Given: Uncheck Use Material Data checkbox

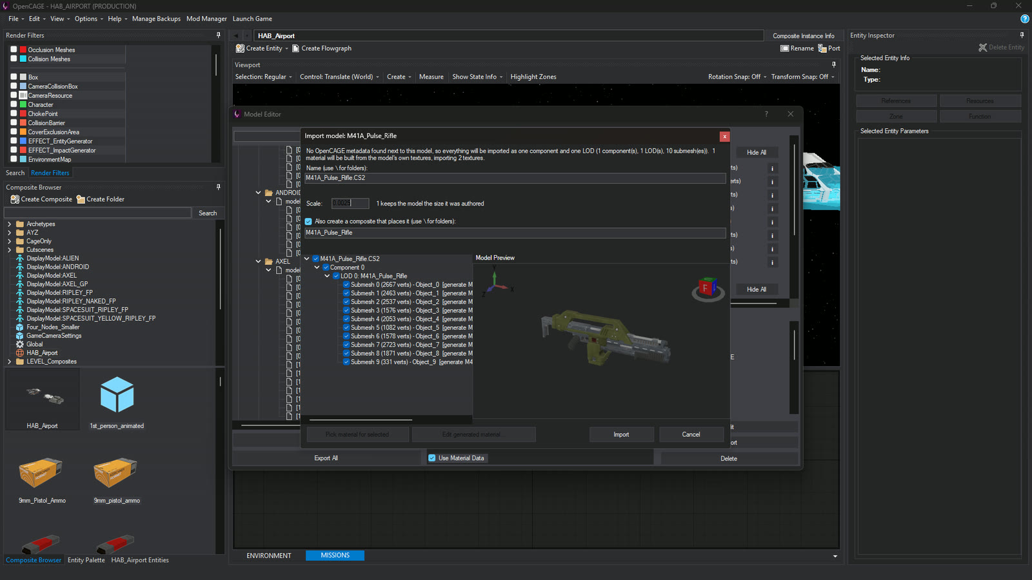Looking at the screenshot, I should click(432, 458).
